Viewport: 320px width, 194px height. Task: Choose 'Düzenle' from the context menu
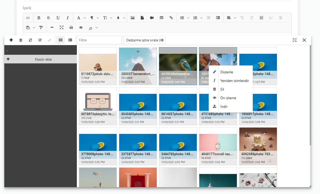tap(231, 72)
